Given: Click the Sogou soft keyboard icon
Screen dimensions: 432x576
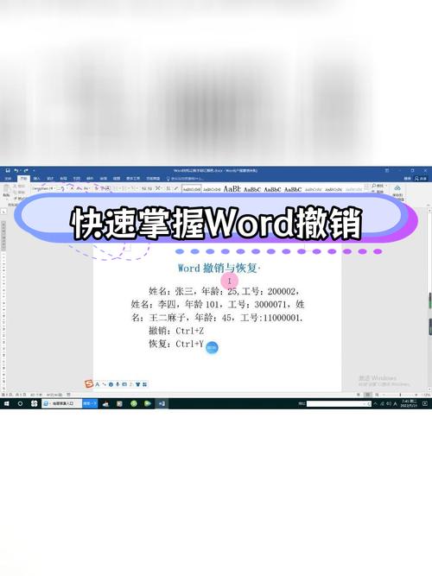Looking at the screenshot, I should pos(124,384).
